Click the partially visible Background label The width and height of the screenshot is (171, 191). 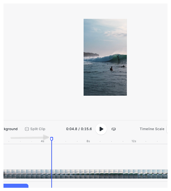11,129
